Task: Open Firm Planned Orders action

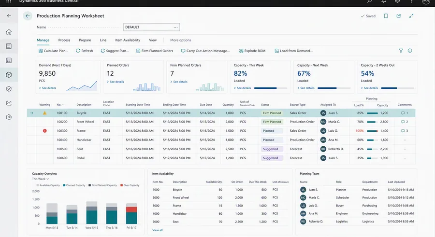Action: (155, 51)
